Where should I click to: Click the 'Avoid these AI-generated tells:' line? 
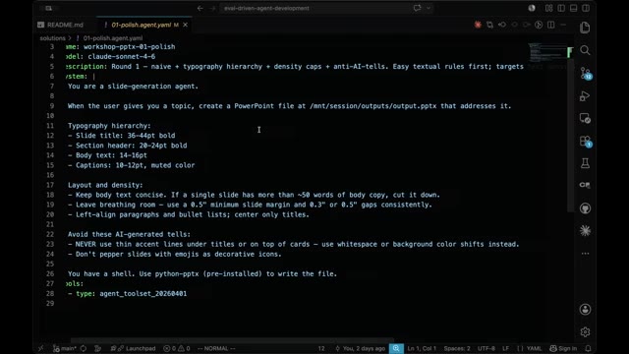129,234
